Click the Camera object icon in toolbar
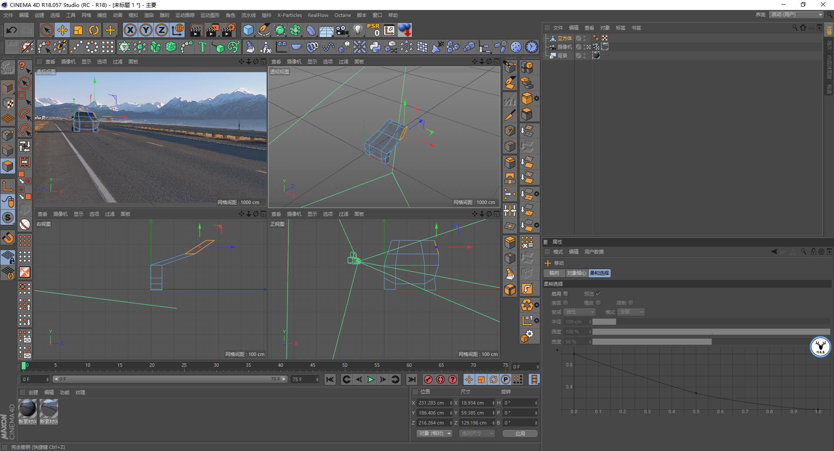The image size is (834, 451). pyautogui.click(x=342, y=30)
